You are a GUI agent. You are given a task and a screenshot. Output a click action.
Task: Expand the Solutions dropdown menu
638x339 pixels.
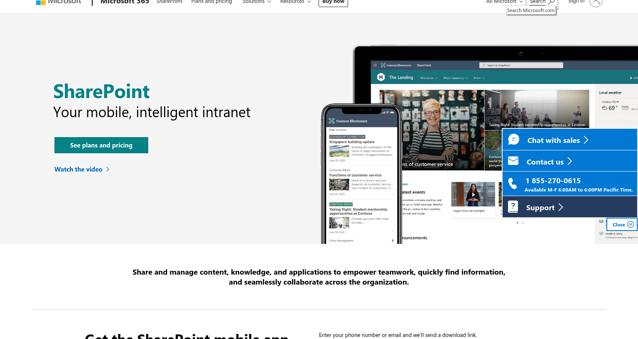pos(257,2)
